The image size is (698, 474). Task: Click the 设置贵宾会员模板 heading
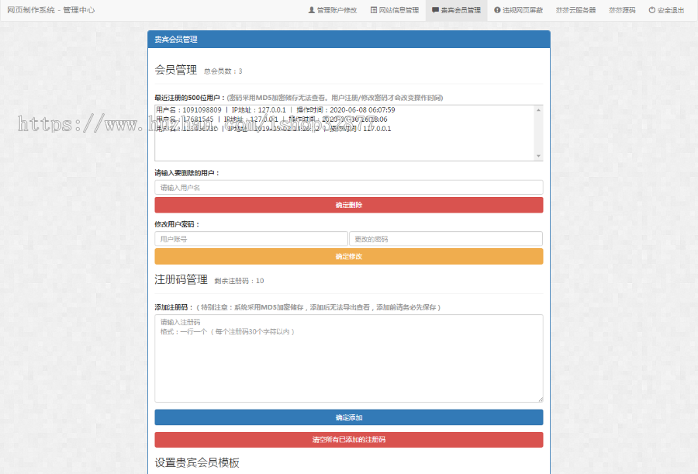coord(197,462)
